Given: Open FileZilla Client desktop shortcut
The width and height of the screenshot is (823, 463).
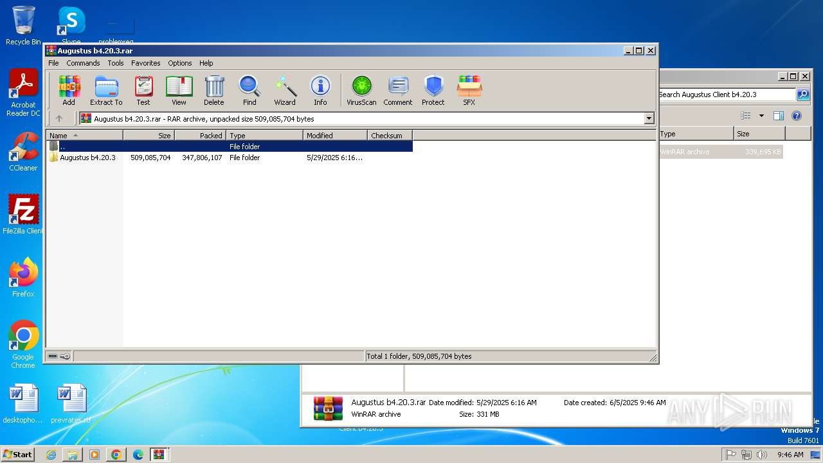Looking at the screenshot, I should tap(23, 214).
